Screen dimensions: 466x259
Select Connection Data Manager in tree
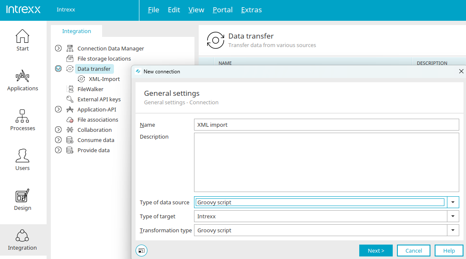tap(111, 48)
